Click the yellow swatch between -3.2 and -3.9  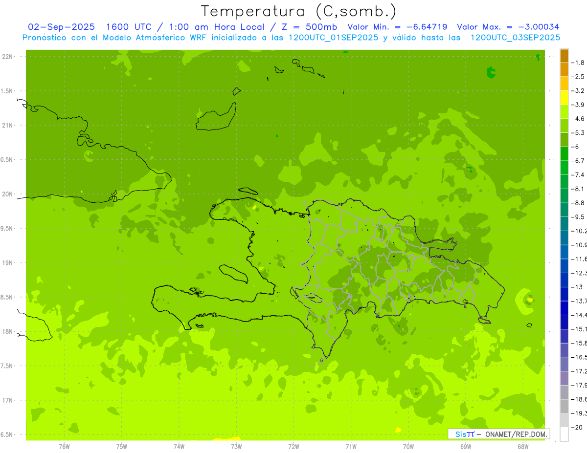pos(564,98)
